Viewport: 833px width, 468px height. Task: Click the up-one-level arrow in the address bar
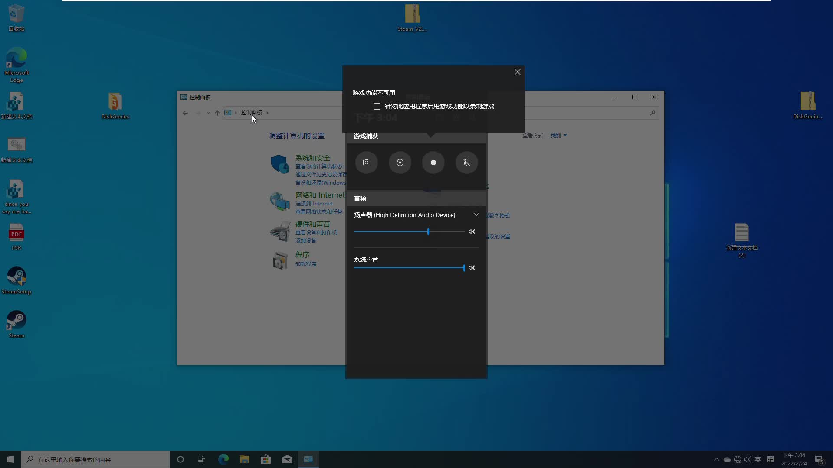tap(217, 113)
